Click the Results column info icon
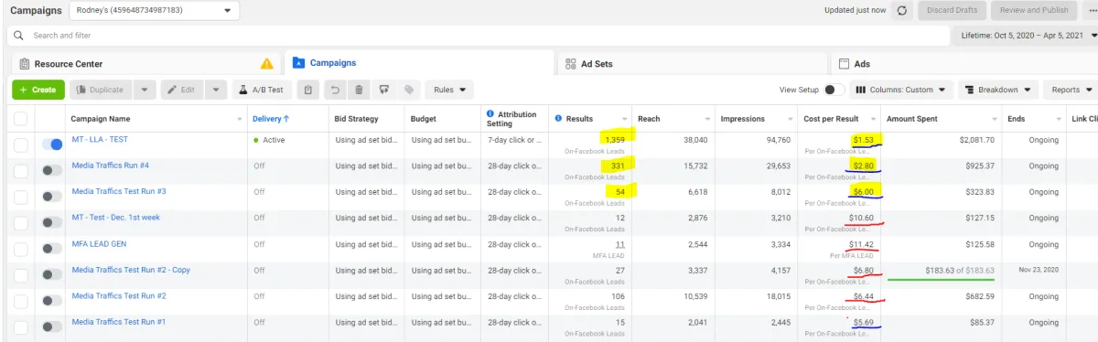Viewport: 1098px width, 342px height. tap(558, 119)
